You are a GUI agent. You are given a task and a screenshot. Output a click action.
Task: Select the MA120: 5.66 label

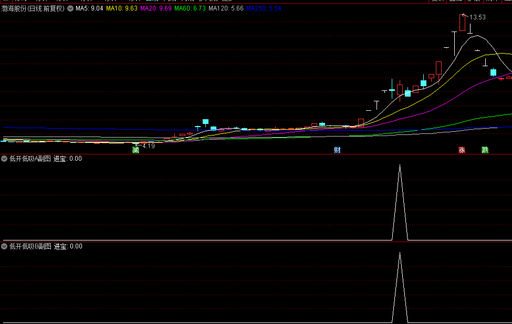tap(226, 8)
